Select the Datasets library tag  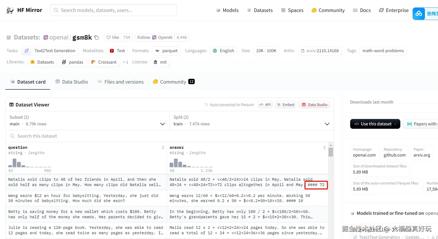click(42, 62)
